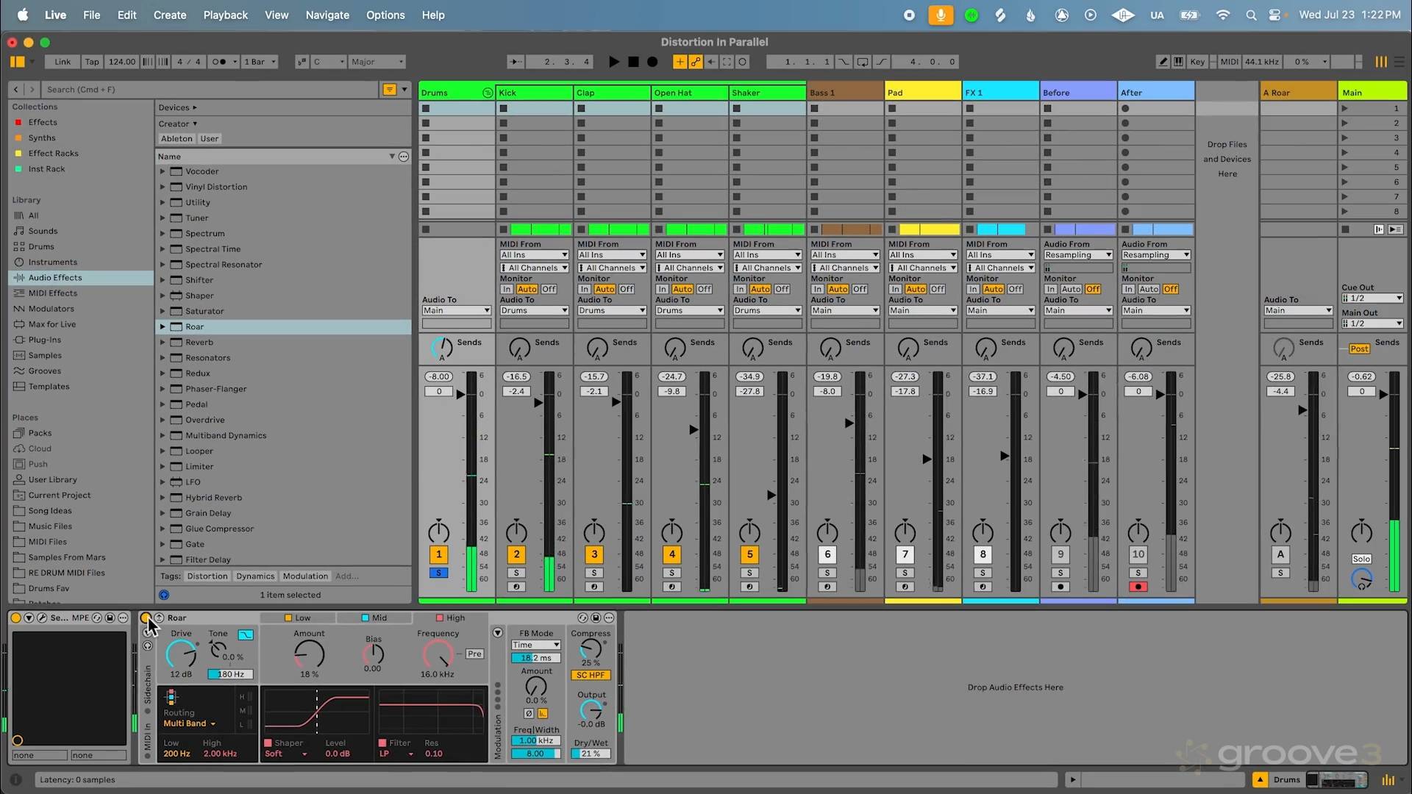
Task: Open the Playback menu
Action: [x=225, y=15]
